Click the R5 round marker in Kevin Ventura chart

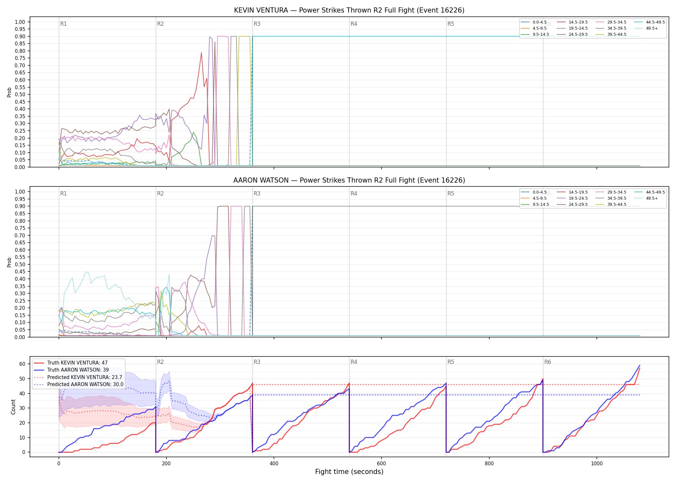click(451, 24)
